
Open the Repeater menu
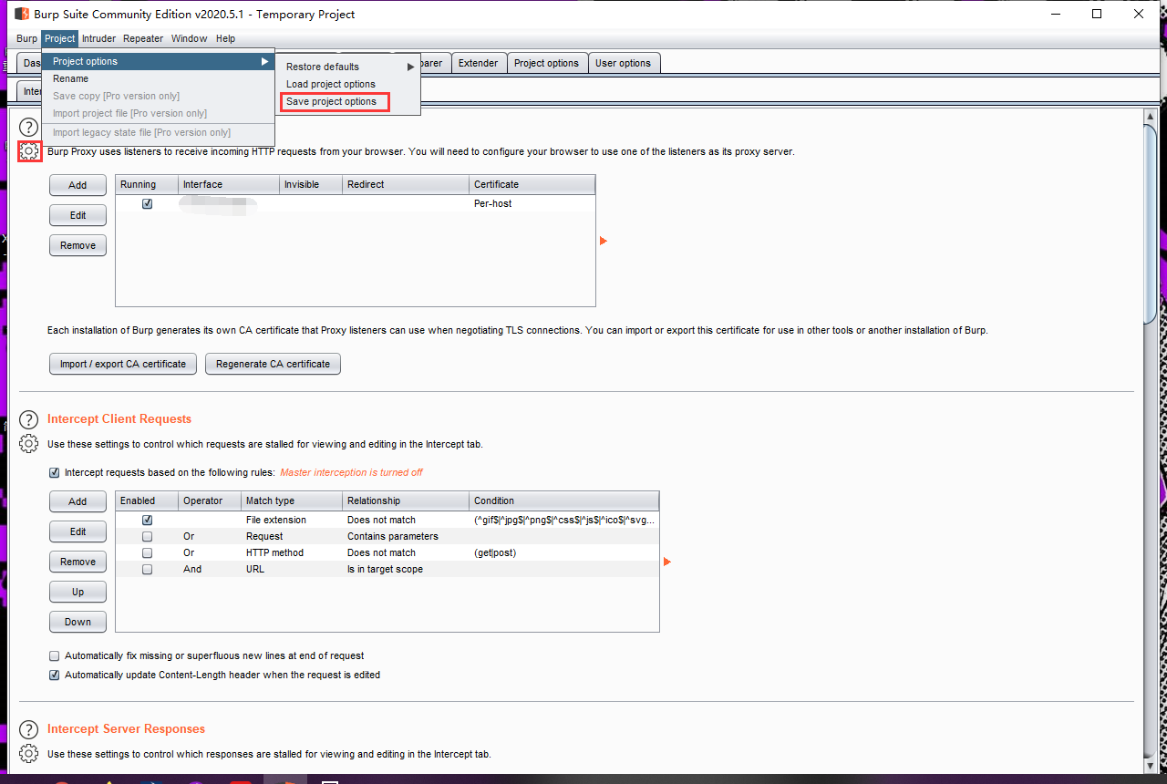[143, 38]
